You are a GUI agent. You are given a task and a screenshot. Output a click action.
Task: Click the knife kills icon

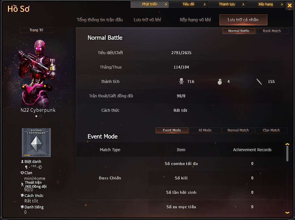(259, 81)
